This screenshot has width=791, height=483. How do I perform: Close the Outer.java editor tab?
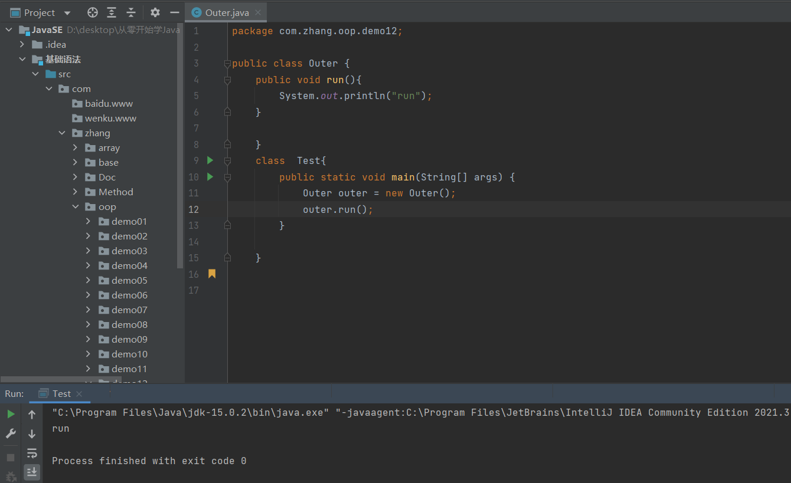tap(257, 12)
